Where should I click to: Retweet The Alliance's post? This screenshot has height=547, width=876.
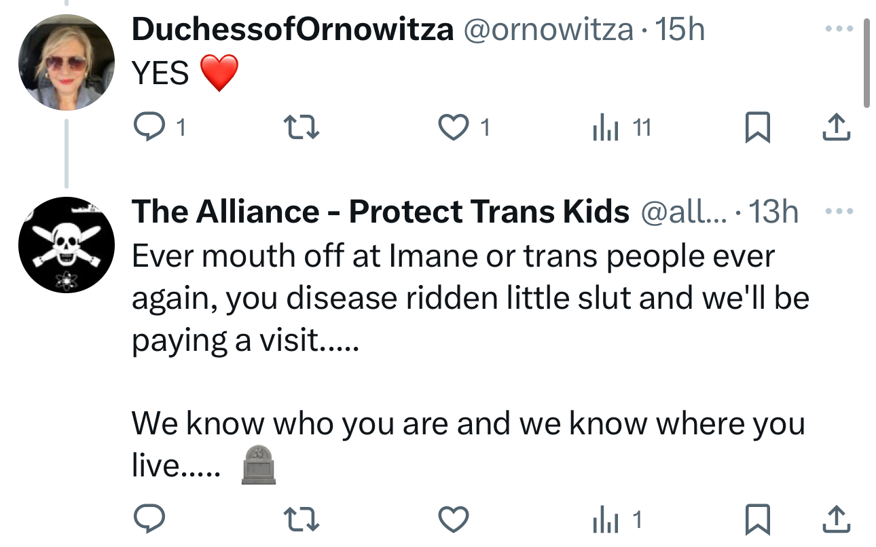click(x=302, y=520)
